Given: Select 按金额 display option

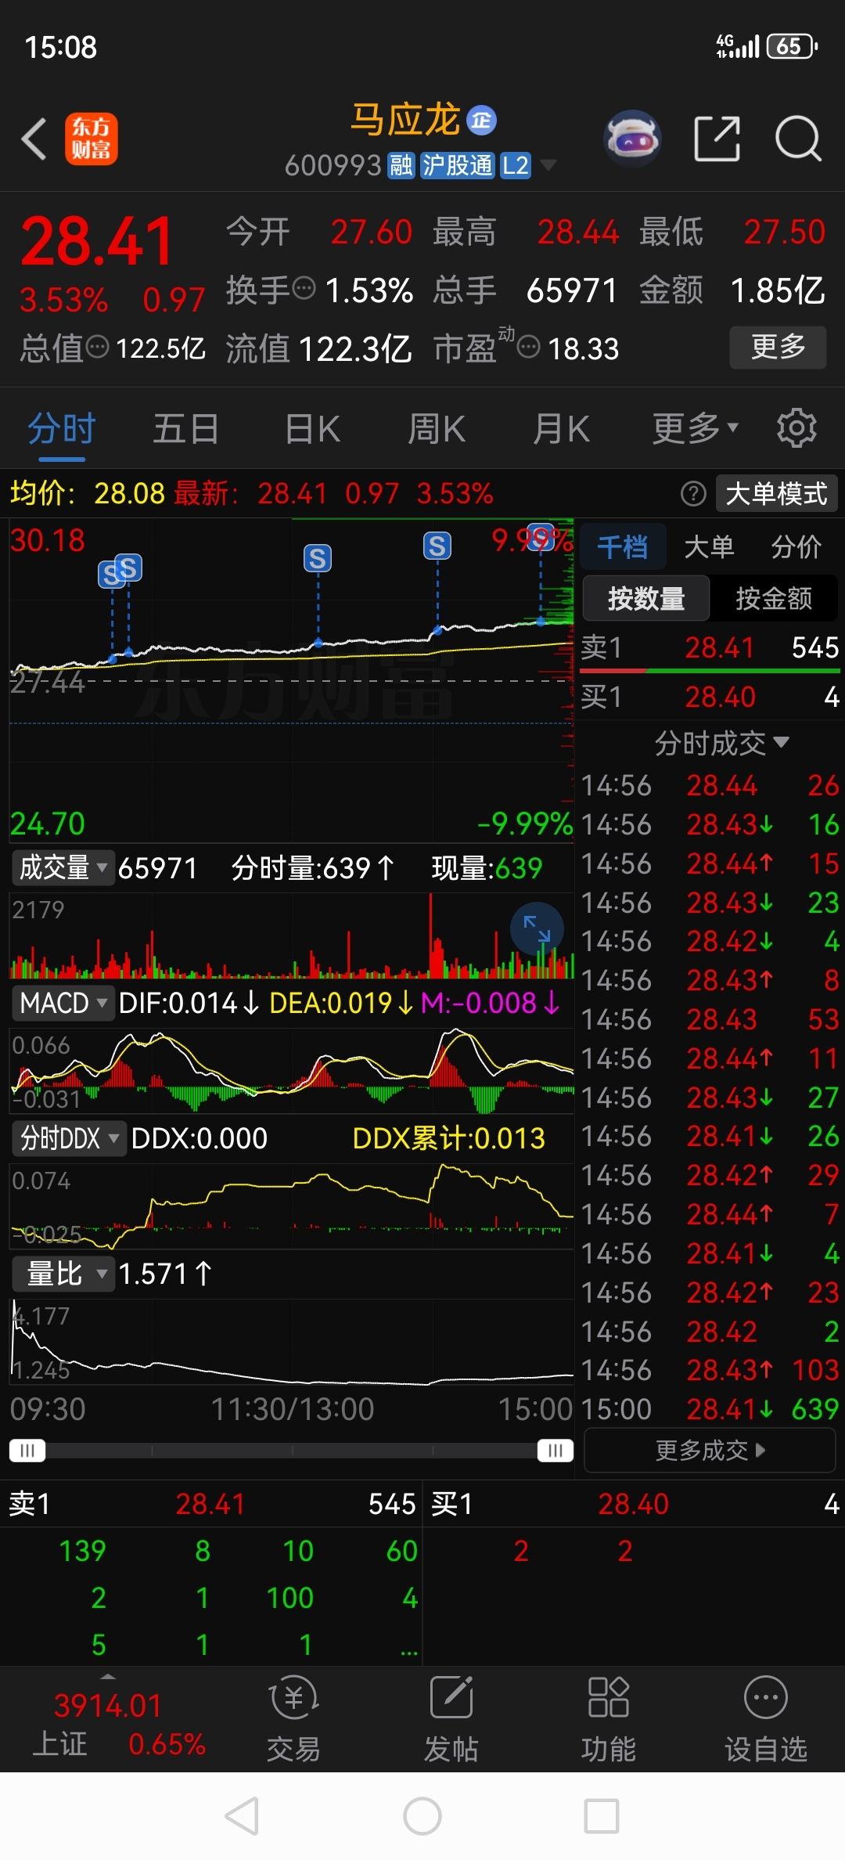Looking at the screenshot, I should tap(774, 599).
